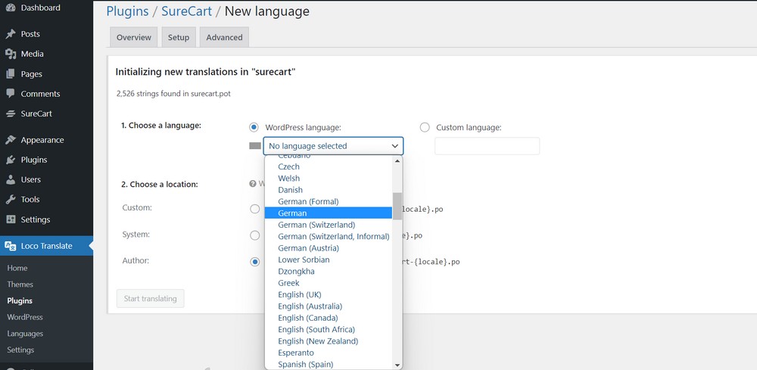Pick English (Australia) option
The width and height of the screenshot is (757, 370).
tap(329, 306)
